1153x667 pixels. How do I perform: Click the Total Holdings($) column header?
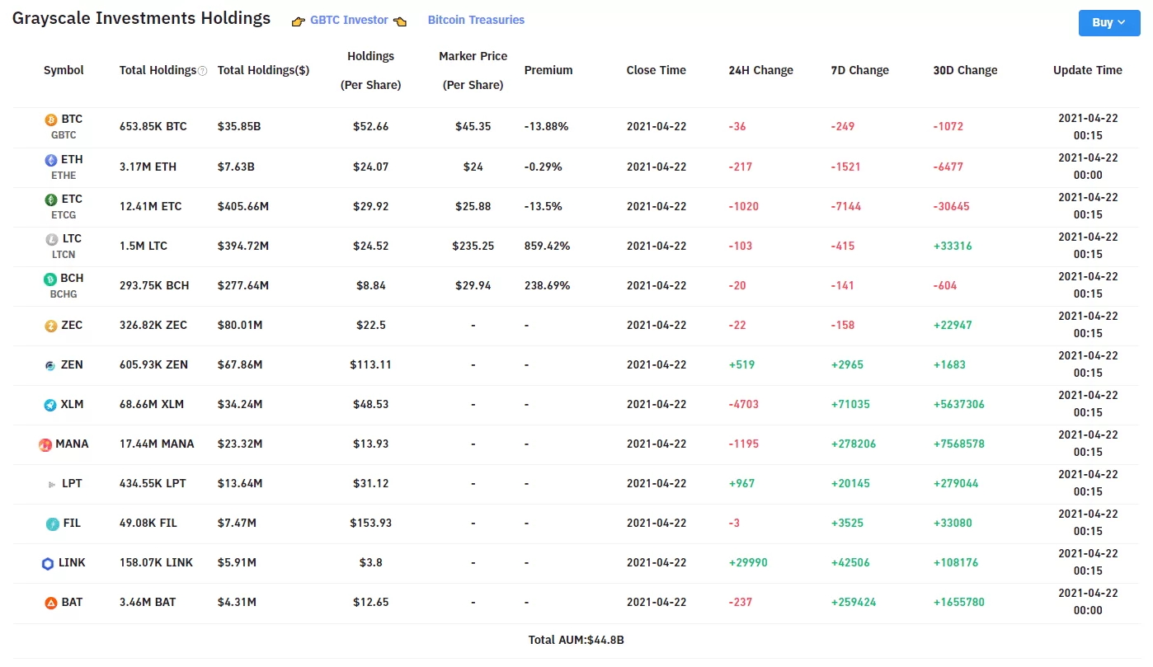coord(263,70)
